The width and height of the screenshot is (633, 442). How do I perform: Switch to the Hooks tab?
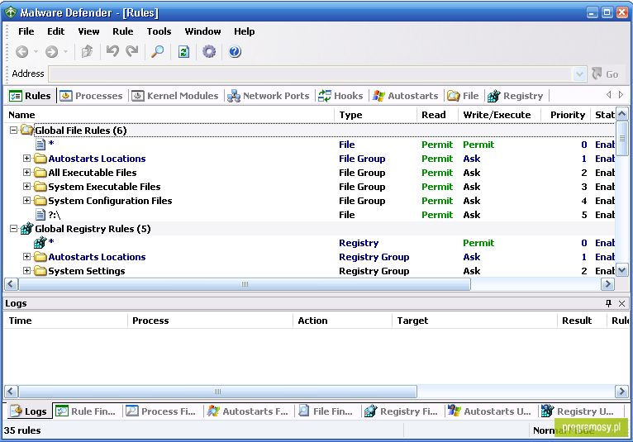pos(340,96)
